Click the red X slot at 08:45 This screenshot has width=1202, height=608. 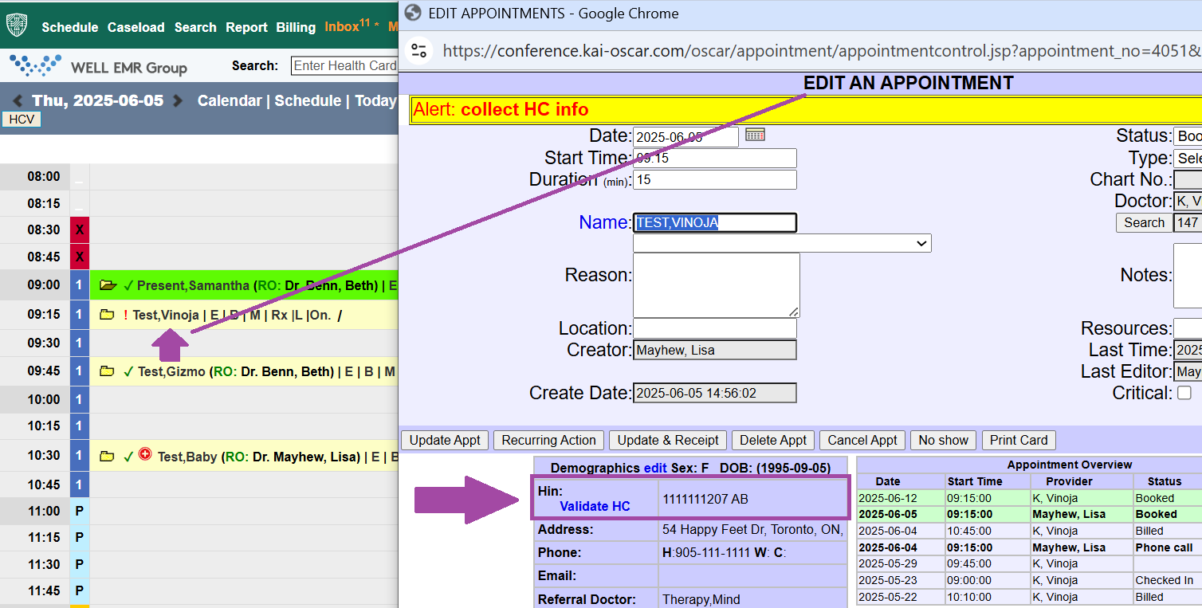coord(80,257)
